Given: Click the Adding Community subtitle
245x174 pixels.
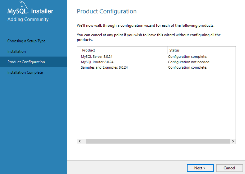Looking at the screenshot, I should (x=28, y=19).
